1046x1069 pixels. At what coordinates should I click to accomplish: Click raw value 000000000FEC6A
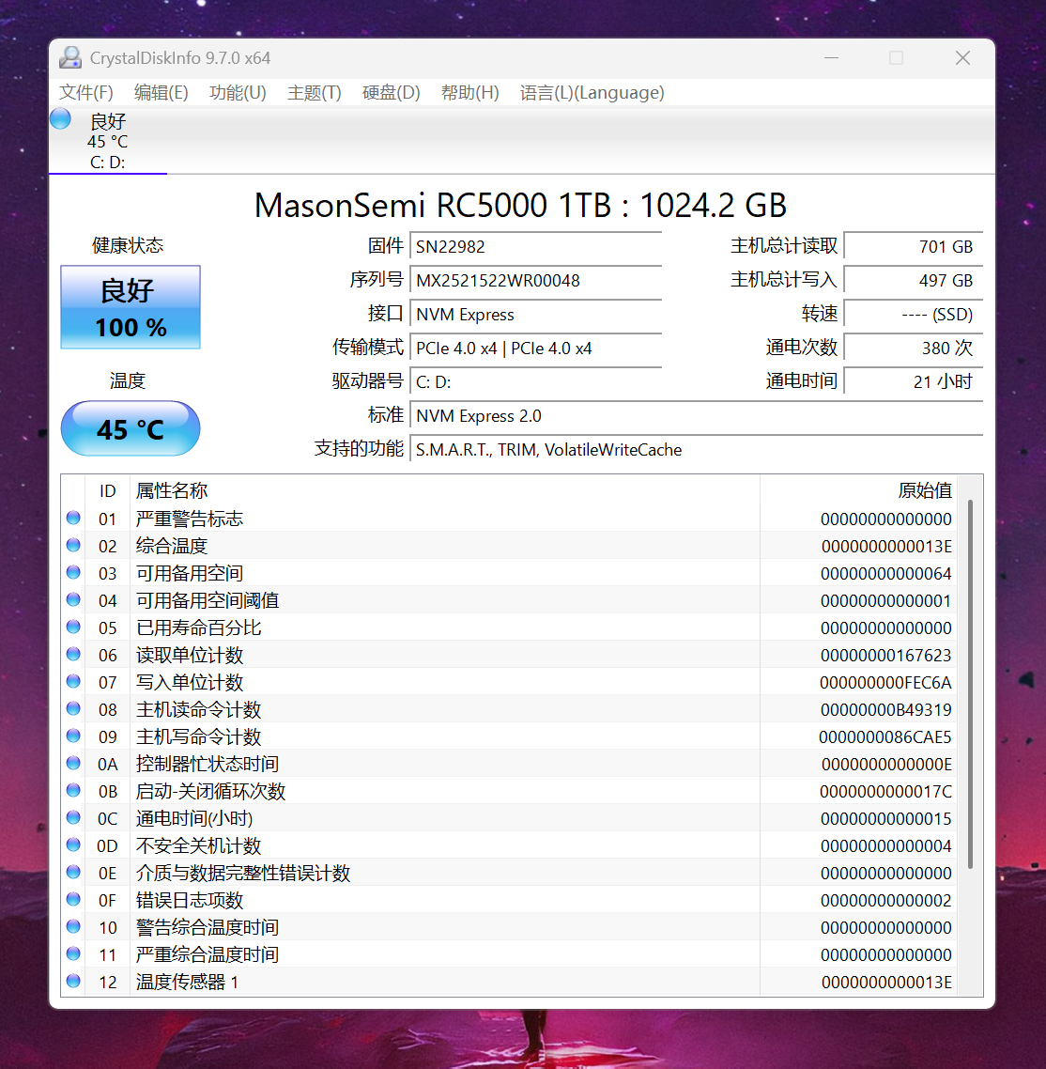tap(885, 682)
